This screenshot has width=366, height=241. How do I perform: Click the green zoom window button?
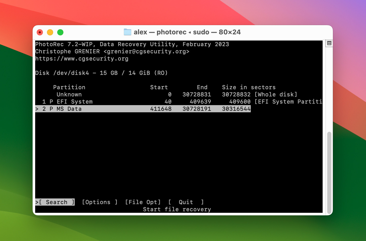tap(60, 32)
